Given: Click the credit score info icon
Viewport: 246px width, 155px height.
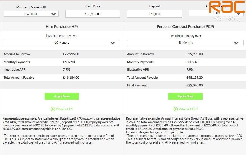Looking at the screenshot, I should coord(44,7).
